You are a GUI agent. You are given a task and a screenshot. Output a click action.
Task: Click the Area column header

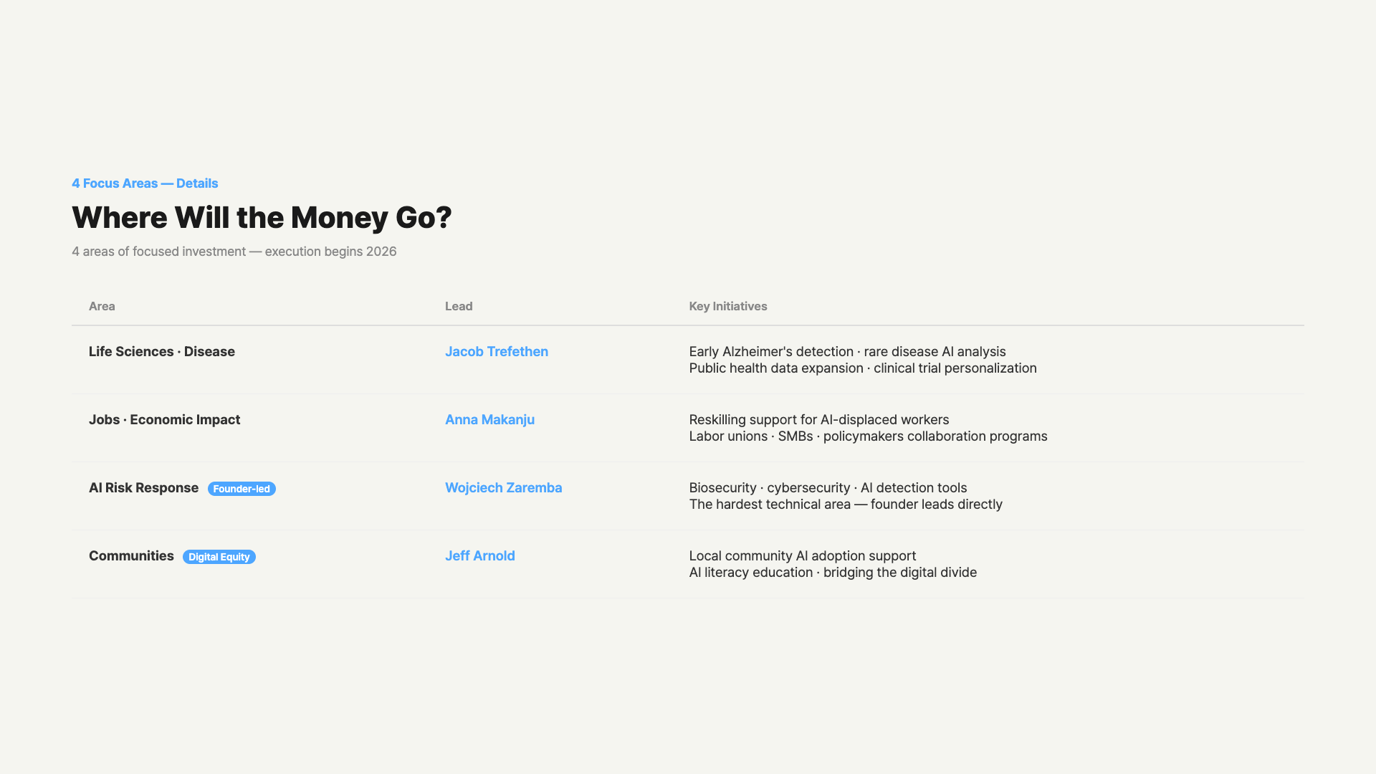[x=102, y=307]
